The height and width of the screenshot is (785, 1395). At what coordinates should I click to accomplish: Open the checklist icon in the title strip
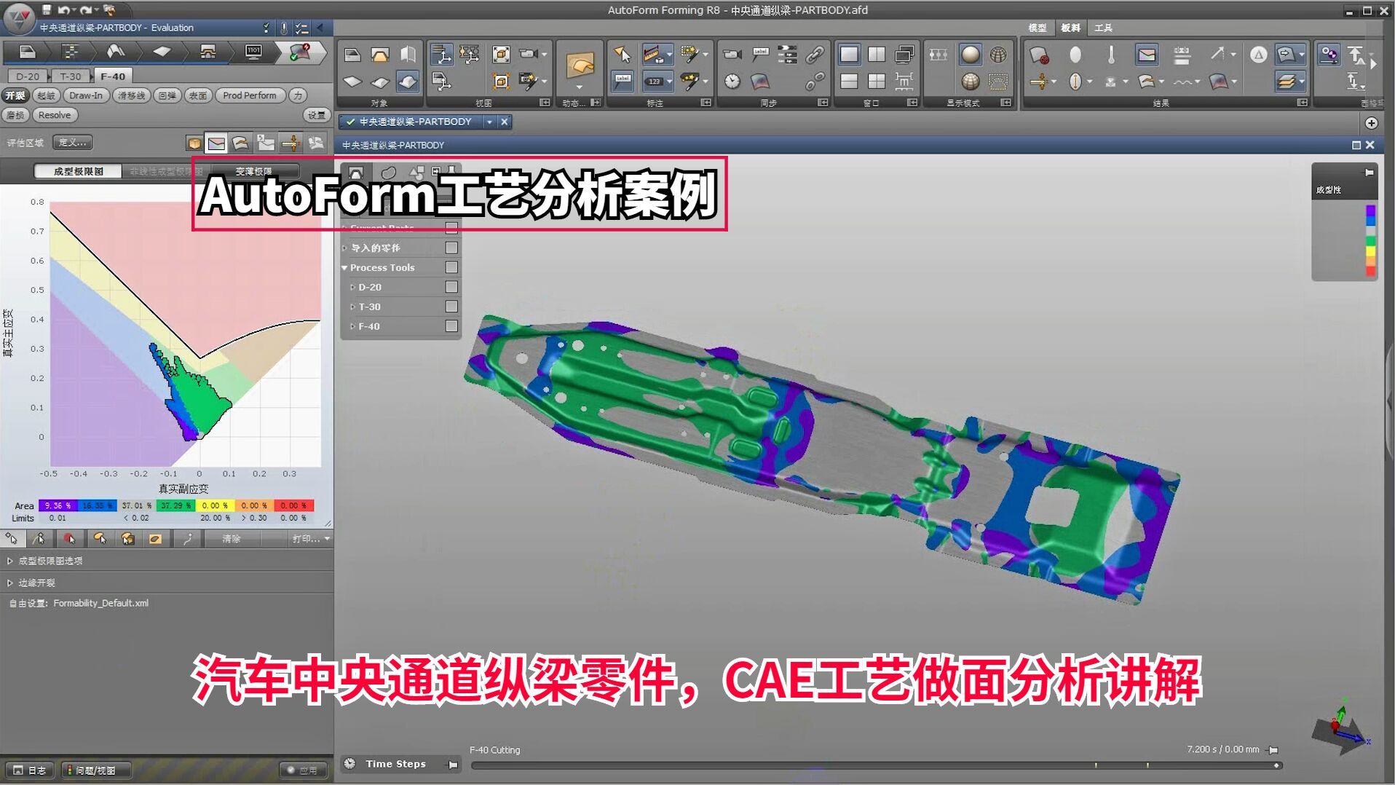coord(302,28)
